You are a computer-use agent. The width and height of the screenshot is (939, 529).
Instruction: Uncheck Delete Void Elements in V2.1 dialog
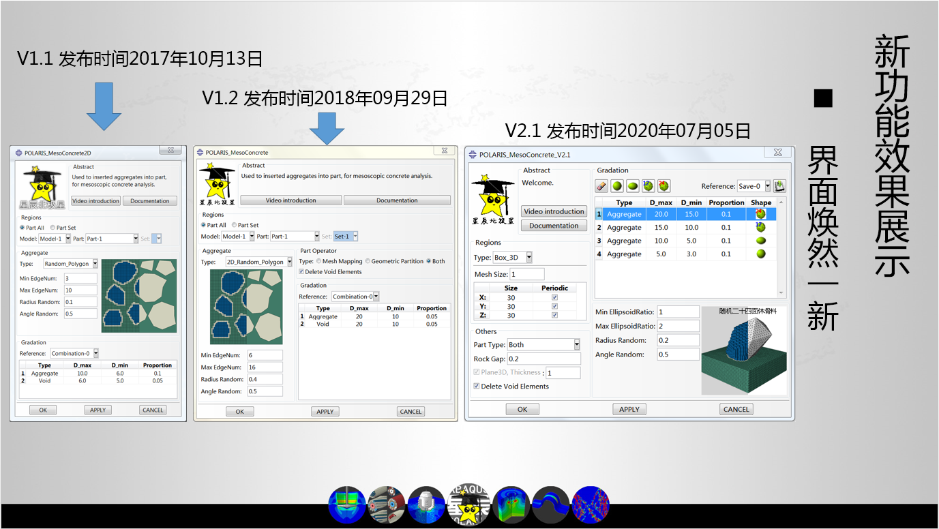tap(477, 387)
